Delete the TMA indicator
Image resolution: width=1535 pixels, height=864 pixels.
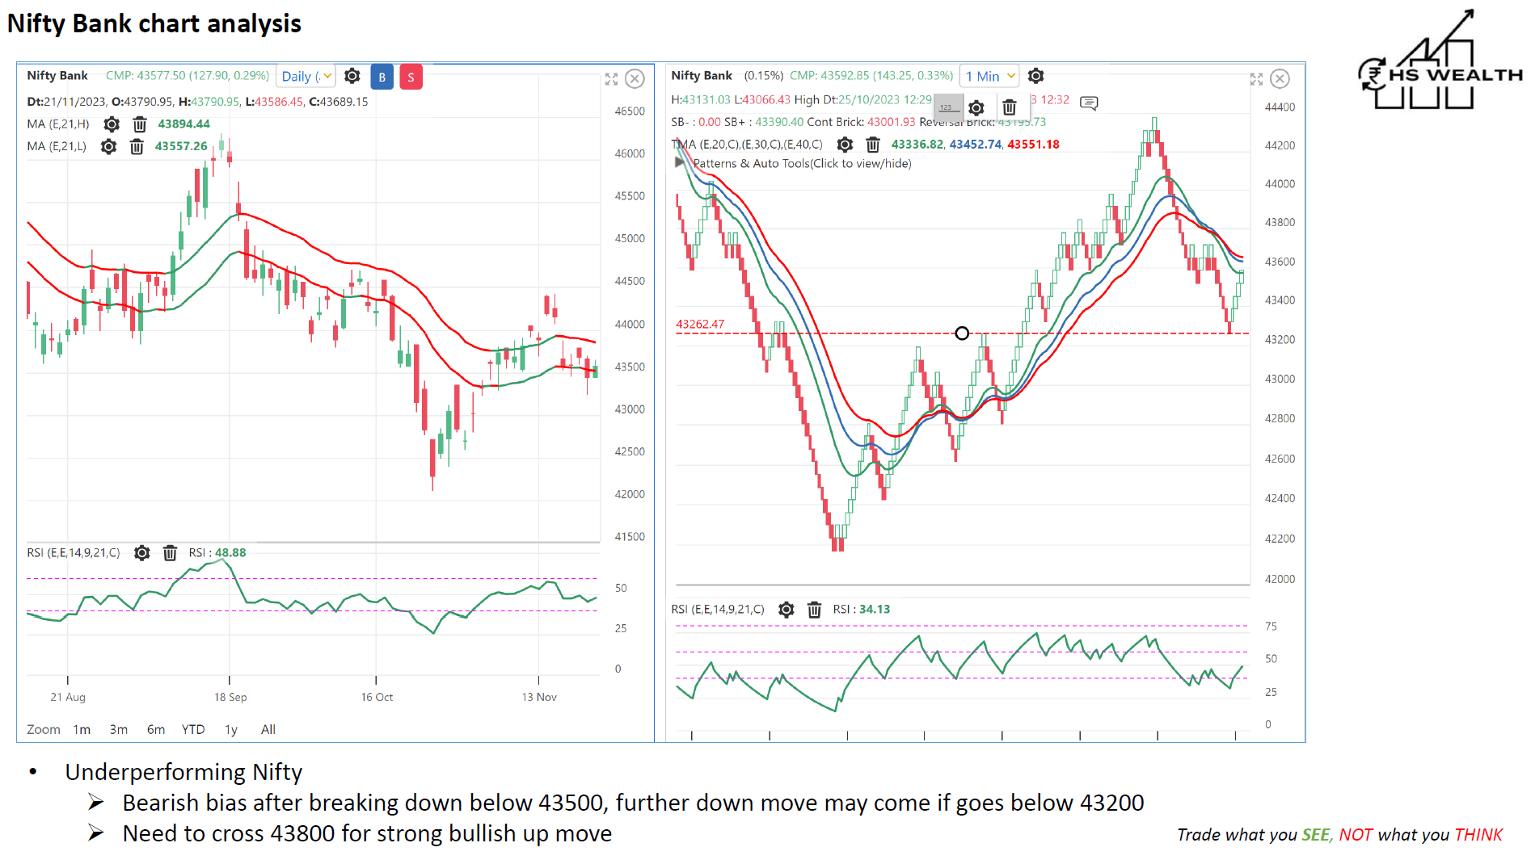point(873,145)
